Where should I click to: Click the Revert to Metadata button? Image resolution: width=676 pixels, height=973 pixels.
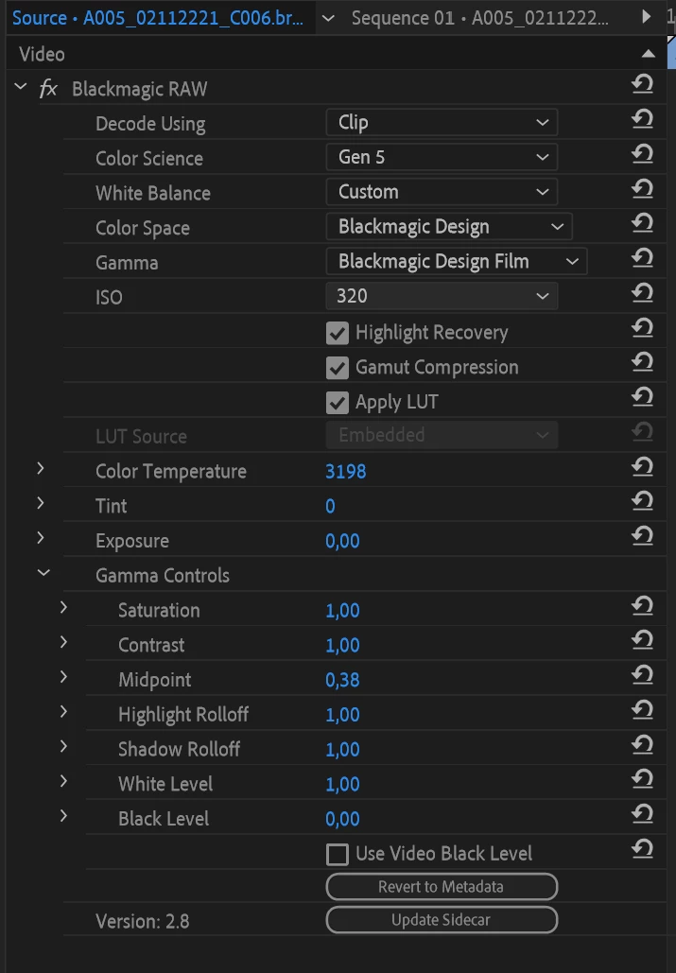pyautogui.click(x=442, y=887)
